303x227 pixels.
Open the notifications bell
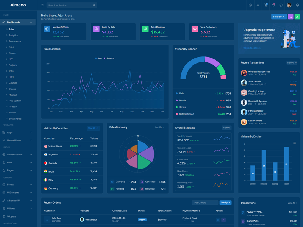[x=273, y=5]
